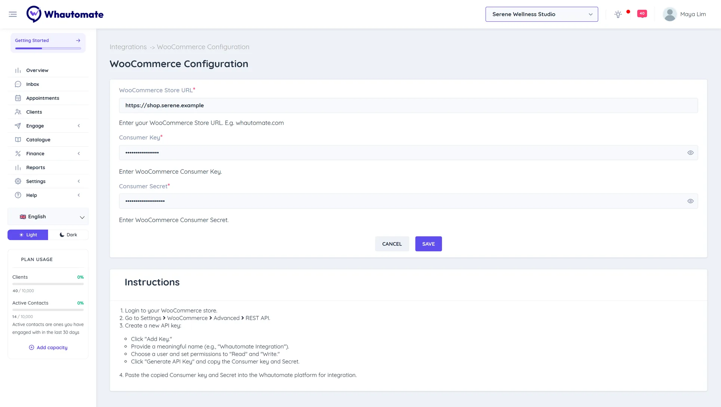Viewport: 721px width, 407px height.
Task: Click the Active Contacts usage bar
Action: point(48,310)
